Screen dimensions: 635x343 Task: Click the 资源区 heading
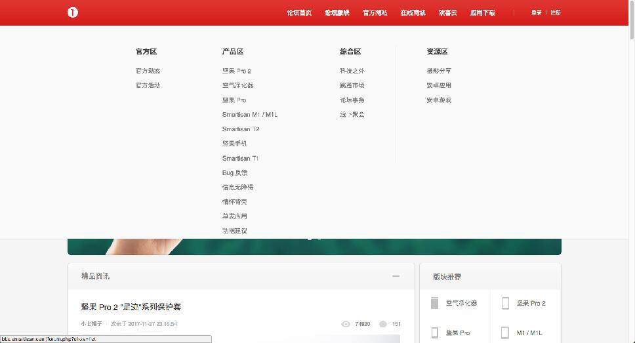pyautogui.click(x=437, y=51)
